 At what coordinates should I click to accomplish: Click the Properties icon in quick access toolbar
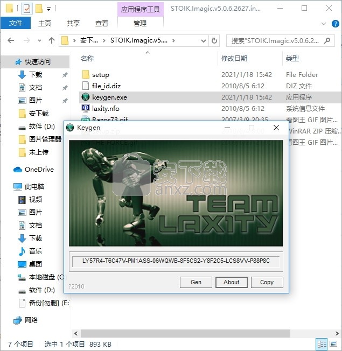coord(26,9)
